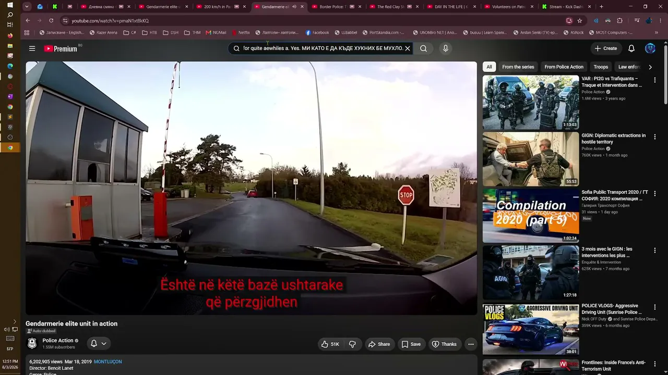
Task: Open POLICE VLOGS Aggressive Driving thumbnail
Action: (x=531, y=330)
